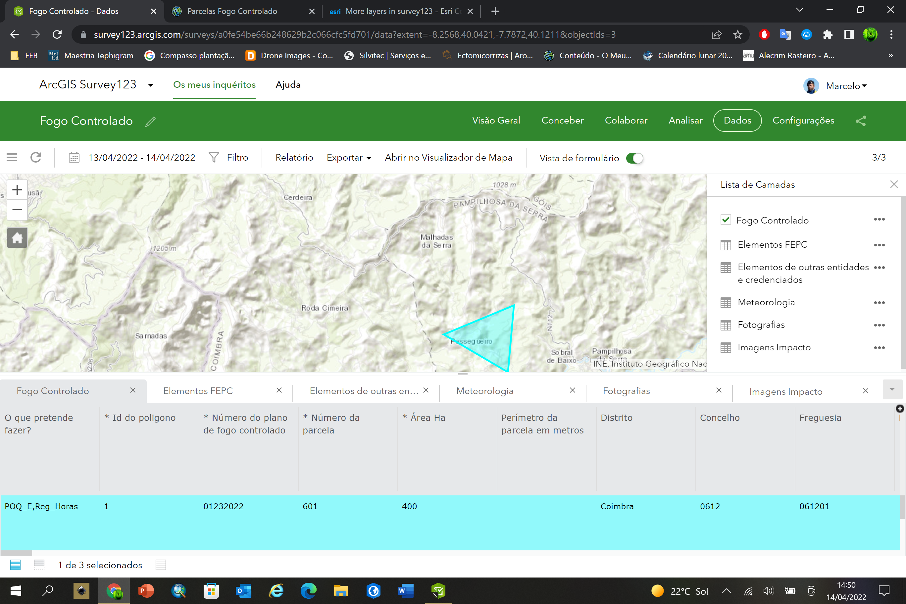Viewport: 906px width, 604px height.
Task: Click the Relatório button
Action: coord(294,157)
